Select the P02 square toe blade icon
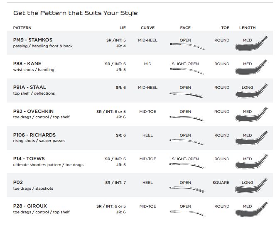 point(251,186)
